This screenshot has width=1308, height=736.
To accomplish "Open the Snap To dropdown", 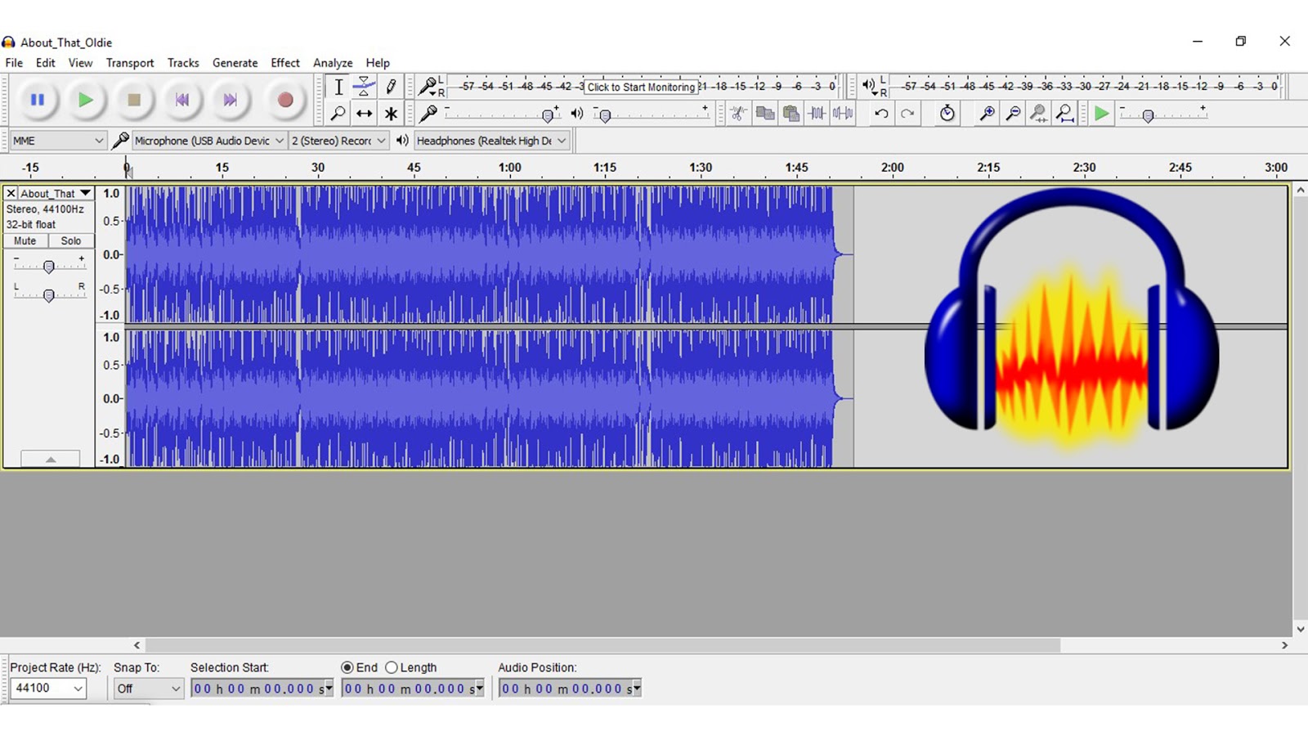I will (148, 689).
